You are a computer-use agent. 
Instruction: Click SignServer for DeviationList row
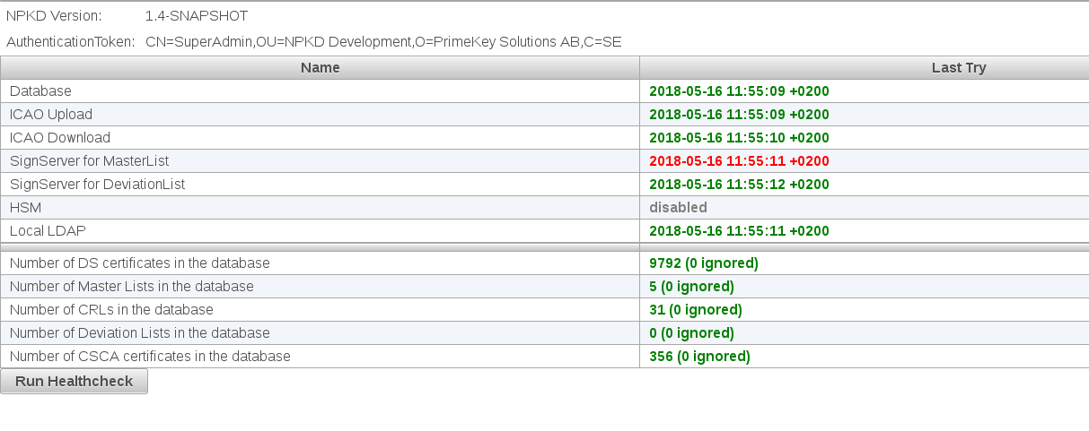(97, 185)
